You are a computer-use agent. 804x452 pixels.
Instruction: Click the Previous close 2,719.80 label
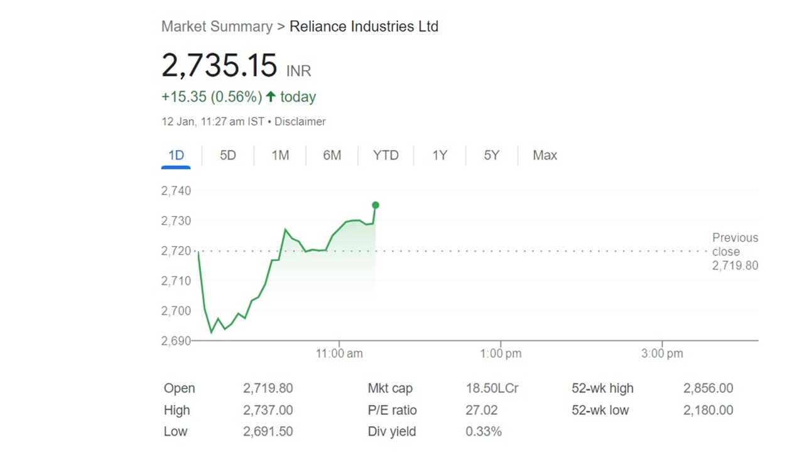pyautogui.click(x=735, y=251)
